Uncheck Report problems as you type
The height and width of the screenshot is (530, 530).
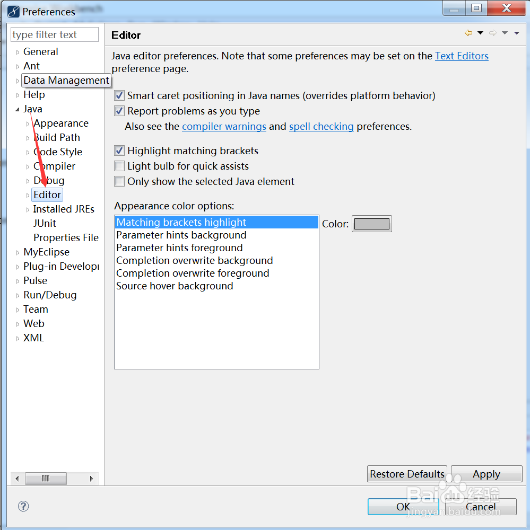[119, 111]
